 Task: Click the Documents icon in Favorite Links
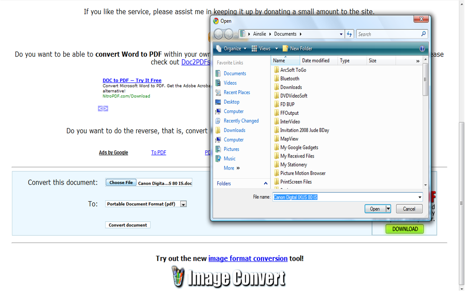(218, 73)
